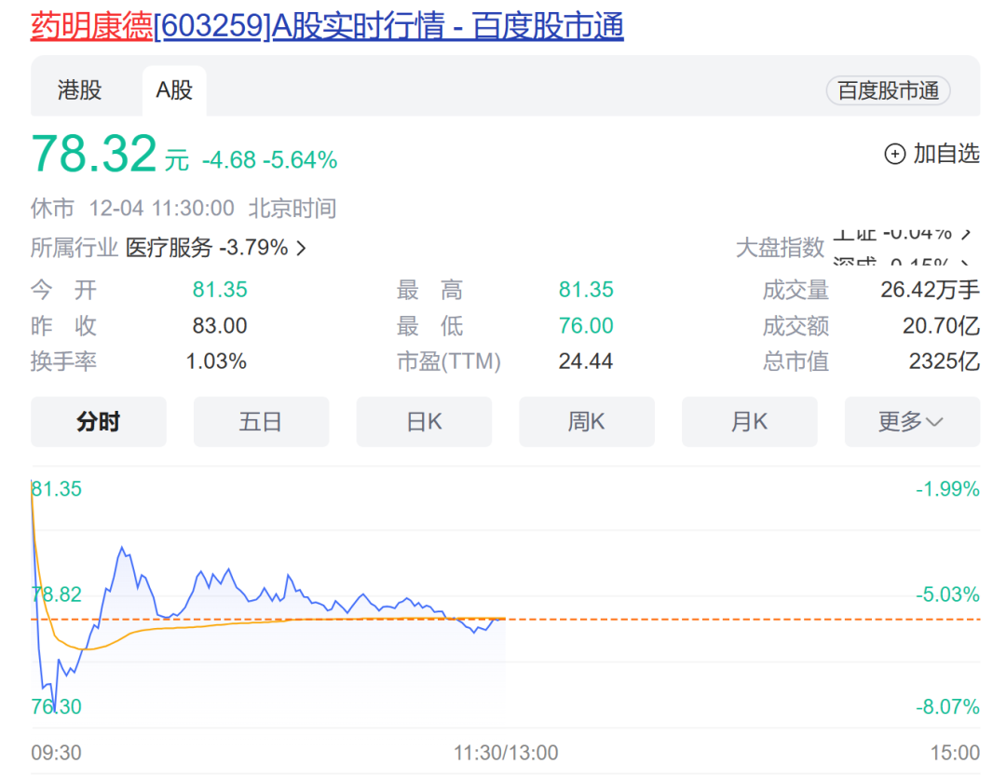Click the 11:30/13:00 time axis label

pyautogui.click(x=506, y=752)
